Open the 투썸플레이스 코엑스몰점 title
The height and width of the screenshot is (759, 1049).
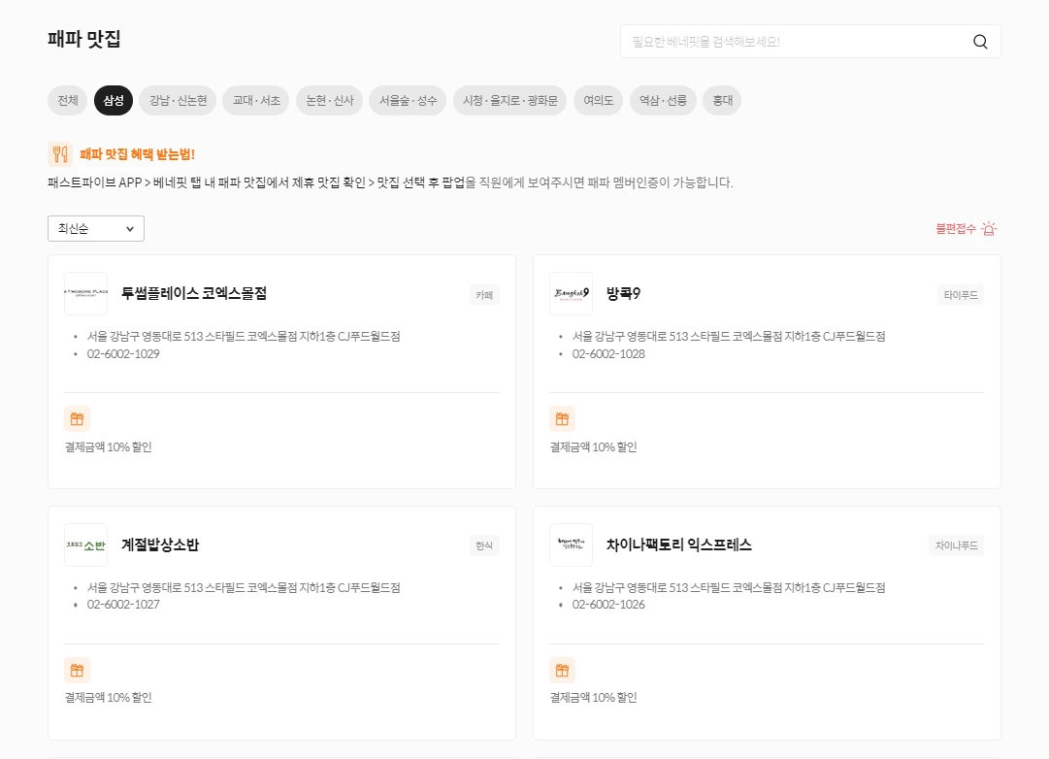(x=194, y=293)
